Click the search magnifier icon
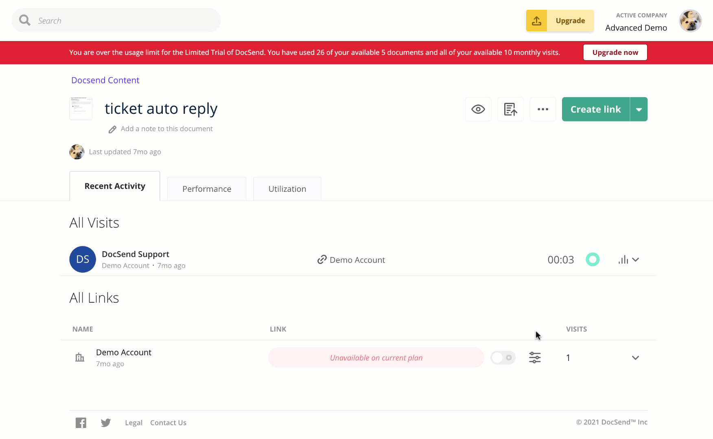 point(24,20)
